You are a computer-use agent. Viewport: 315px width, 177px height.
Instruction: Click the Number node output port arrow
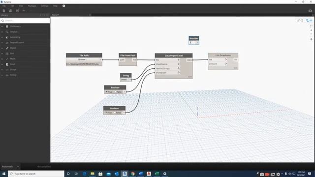click(x=197, y=43)
